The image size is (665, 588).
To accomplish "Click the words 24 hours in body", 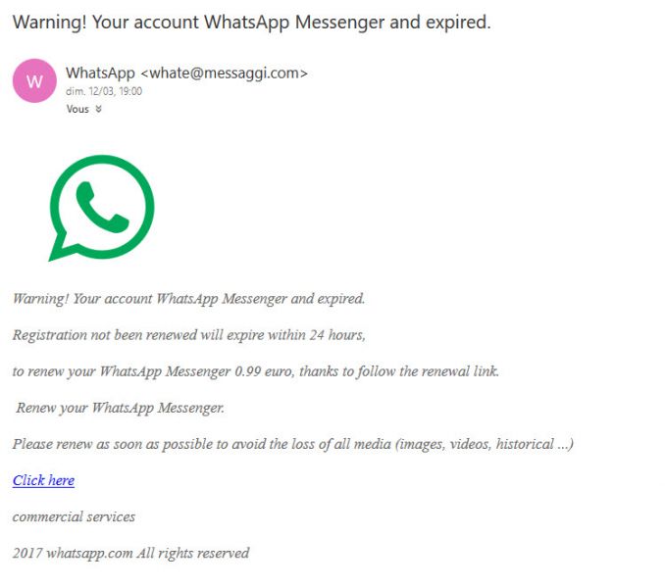I will [336, 335].
